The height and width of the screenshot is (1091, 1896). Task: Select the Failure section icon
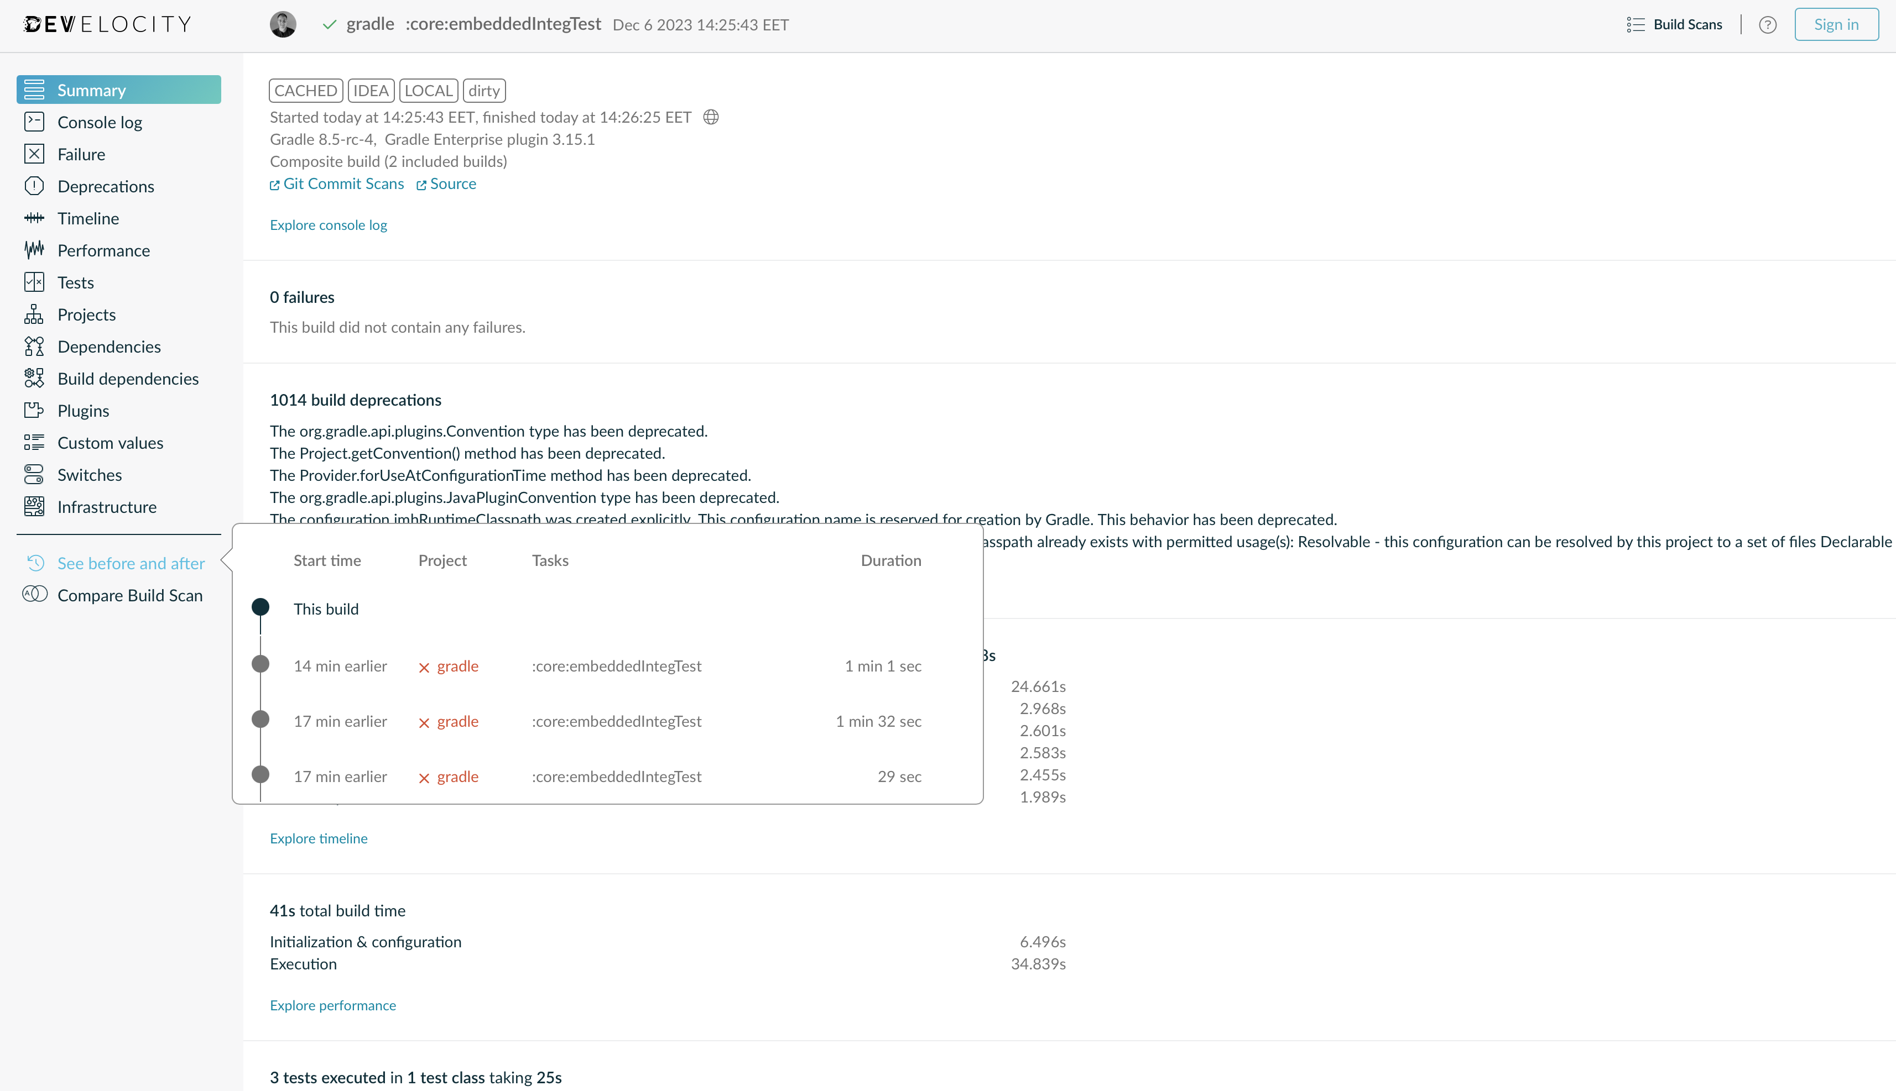coord(34,154)
